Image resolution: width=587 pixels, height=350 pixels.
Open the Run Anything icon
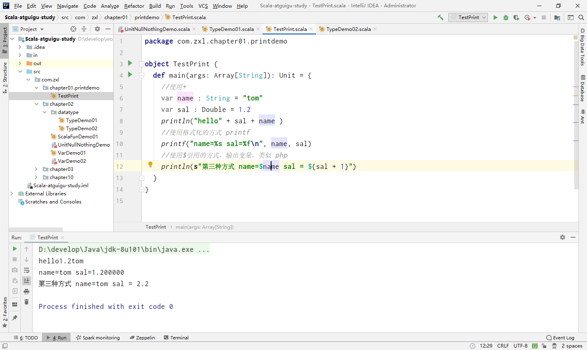[571, 17]
